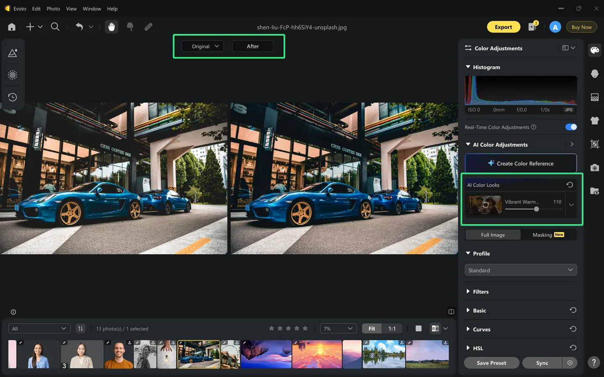Open the Photo menu
This screenshot has height=377, width=604.
[53, 8]
